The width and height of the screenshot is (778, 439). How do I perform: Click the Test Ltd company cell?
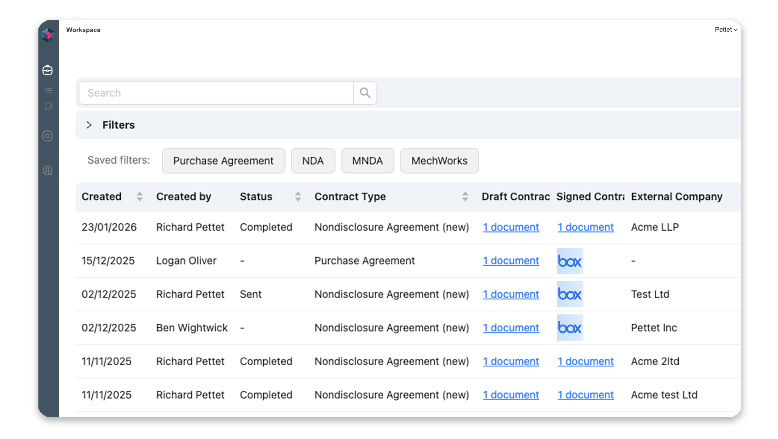point(650,294)
